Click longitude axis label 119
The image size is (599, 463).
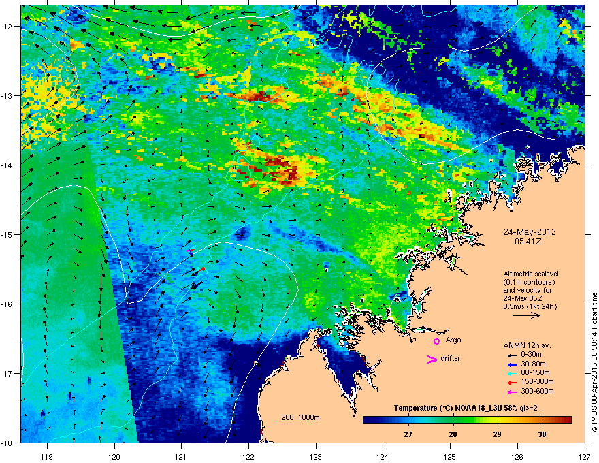coord(48,457)
